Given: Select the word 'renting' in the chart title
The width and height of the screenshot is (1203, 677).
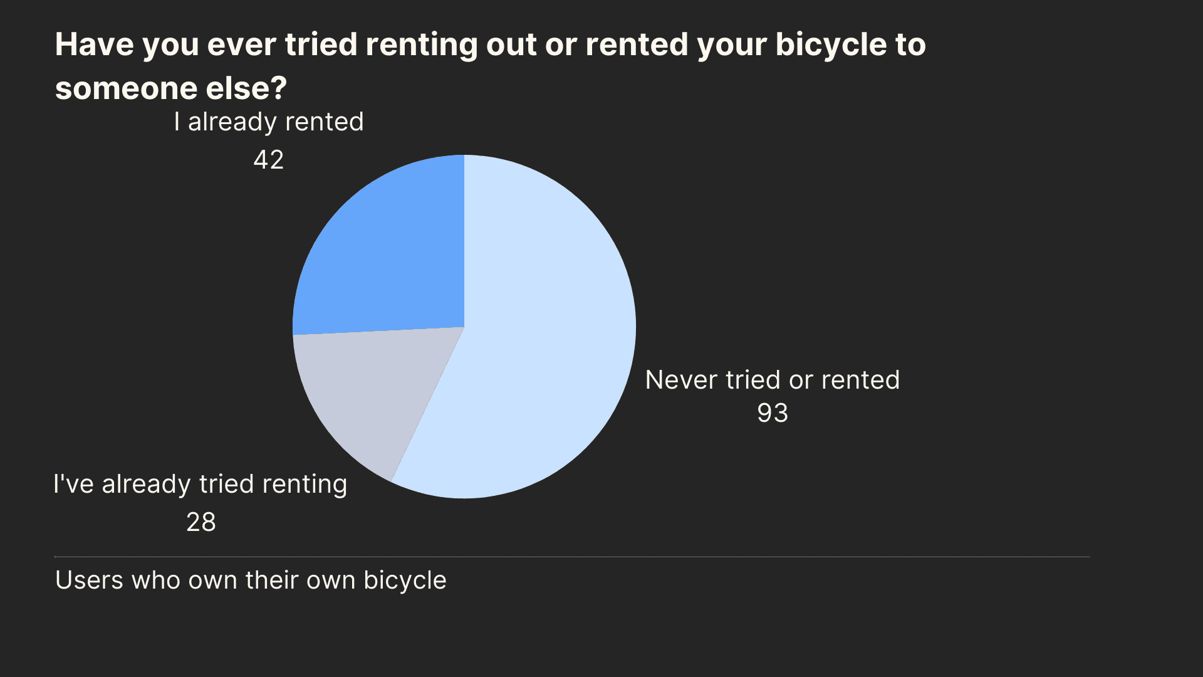Looking at the screenshot, I should click(x=421, y=45).
